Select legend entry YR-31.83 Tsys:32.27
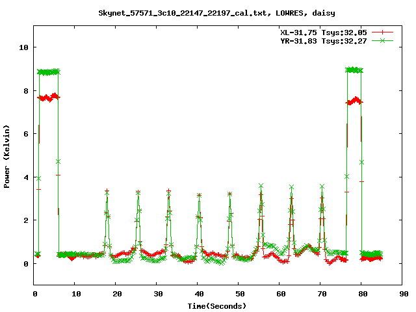416x312 pixels. [x=324, y=41]
